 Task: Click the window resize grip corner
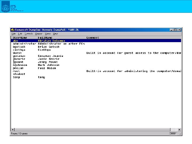pyautogui.click(x=180, y=134)
